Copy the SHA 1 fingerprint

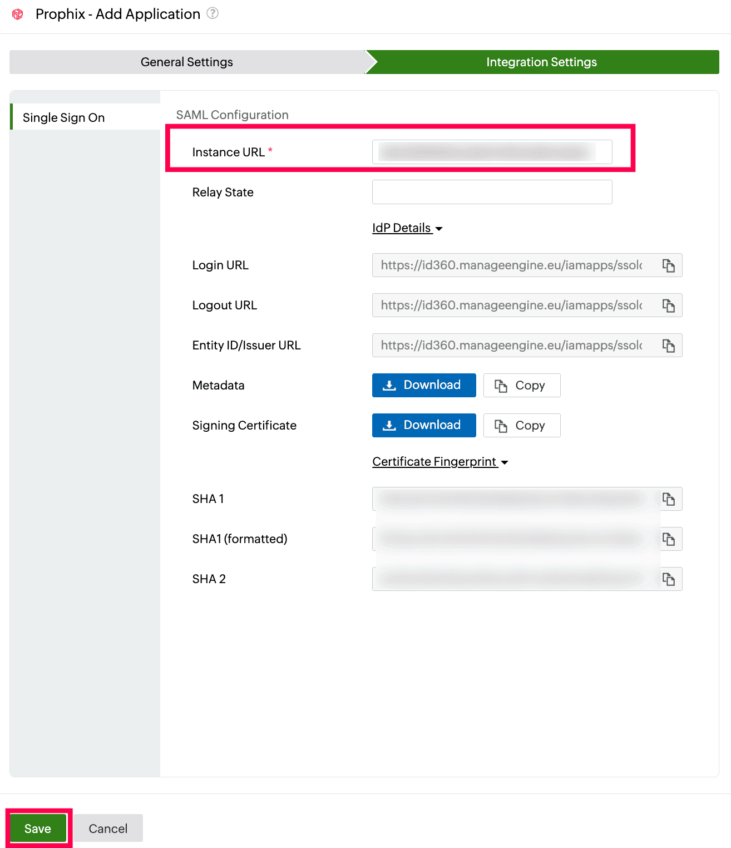(x=668, y=499)
